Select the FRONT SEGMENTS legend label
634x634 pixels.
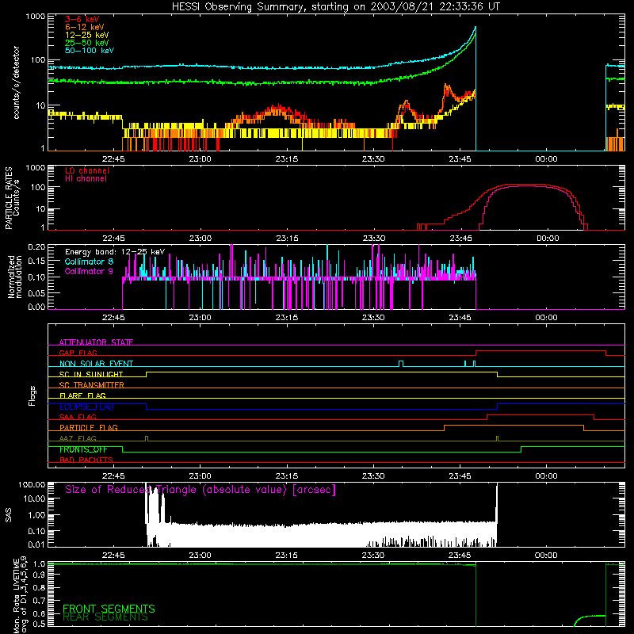(x=109, y=609)
